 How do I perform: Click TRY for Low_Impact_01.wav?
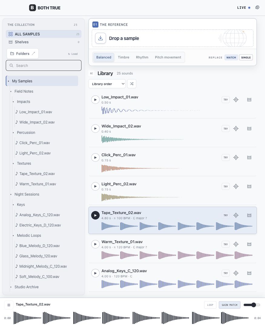[x=226, y=100]
